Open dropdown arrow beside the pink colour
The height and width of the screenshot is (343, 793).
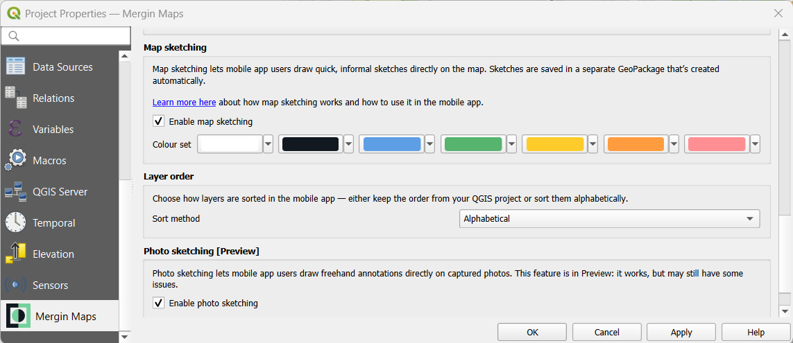click(755, 144)
